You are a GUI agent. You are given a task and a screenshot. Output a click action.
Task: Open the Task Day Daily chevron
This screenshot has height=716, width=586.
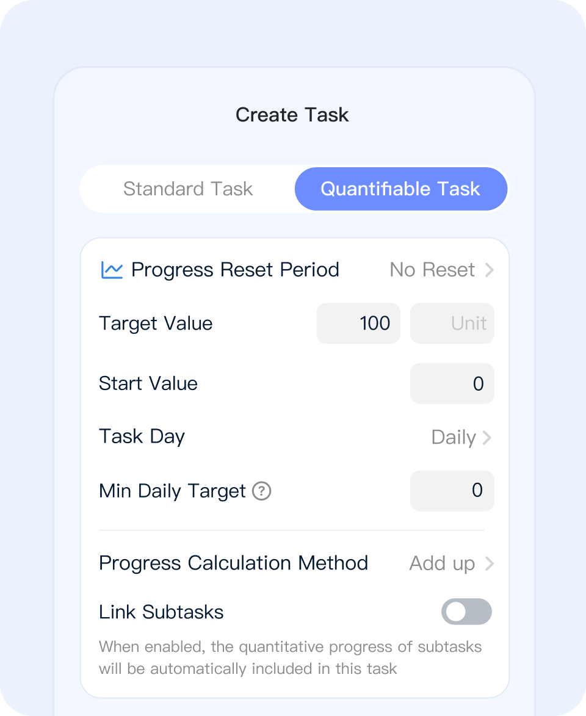487,438
